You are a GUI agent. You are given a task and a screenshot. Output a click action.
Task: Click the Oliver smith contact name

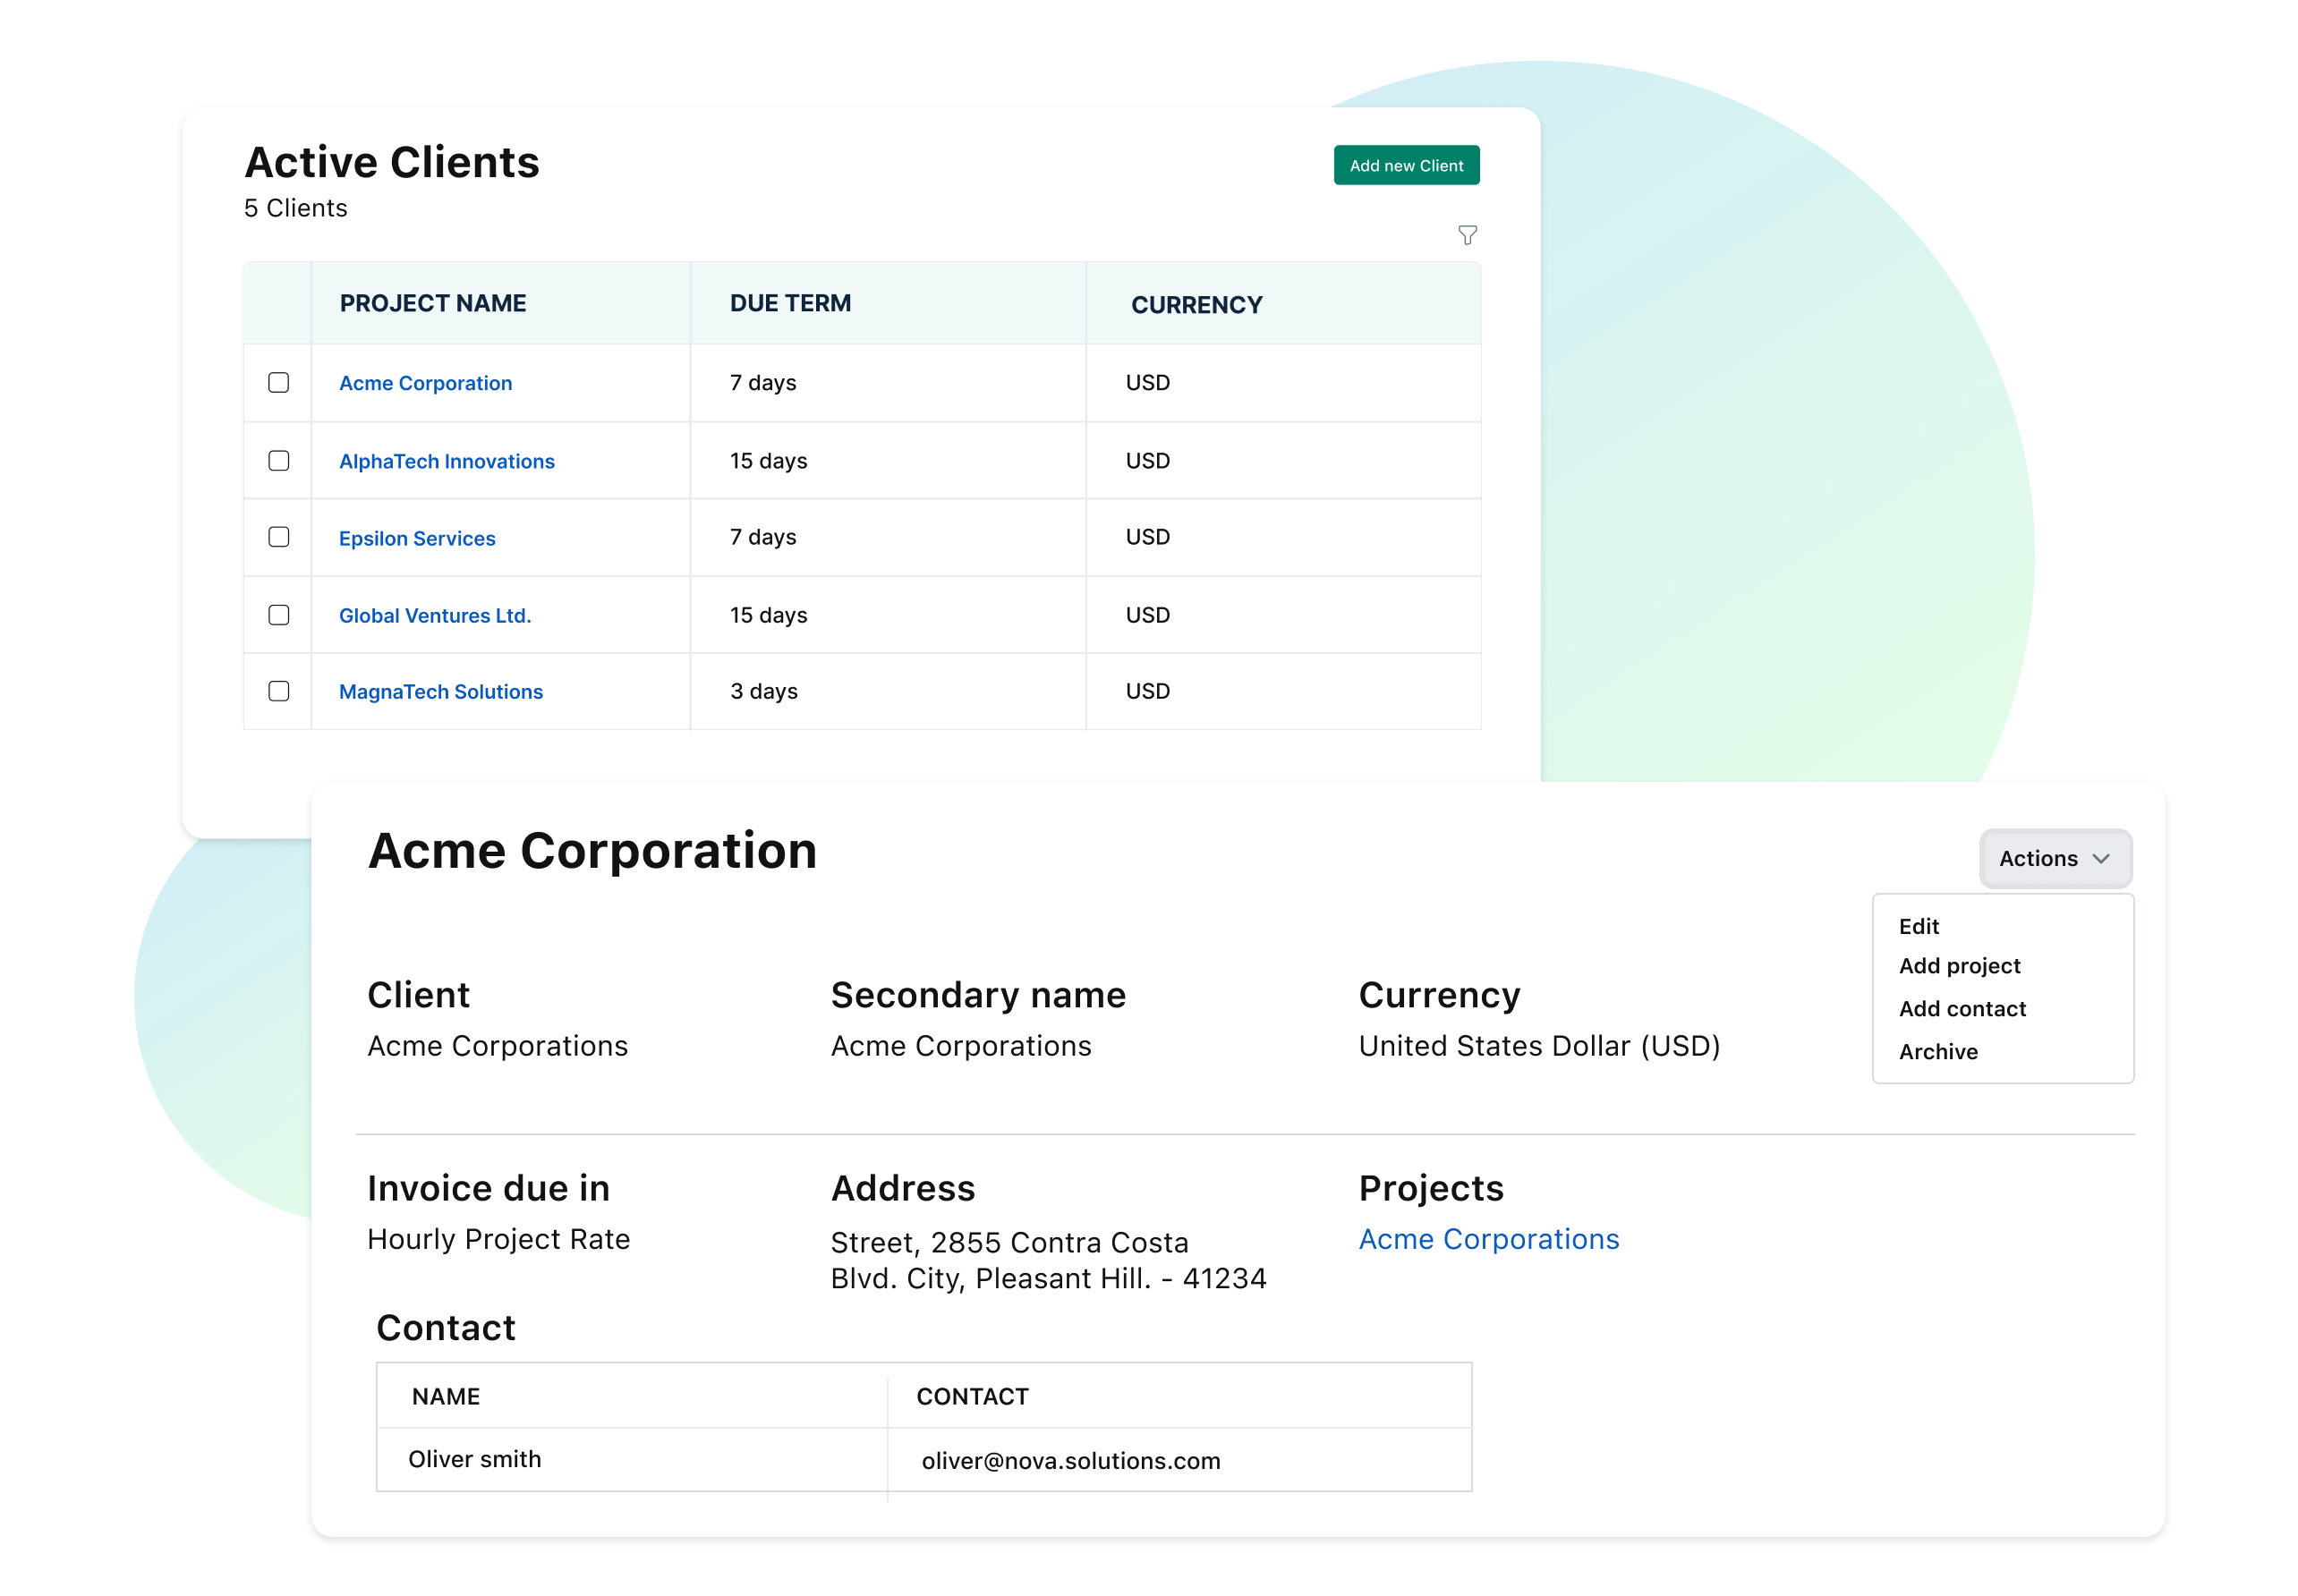point(474,1459)
